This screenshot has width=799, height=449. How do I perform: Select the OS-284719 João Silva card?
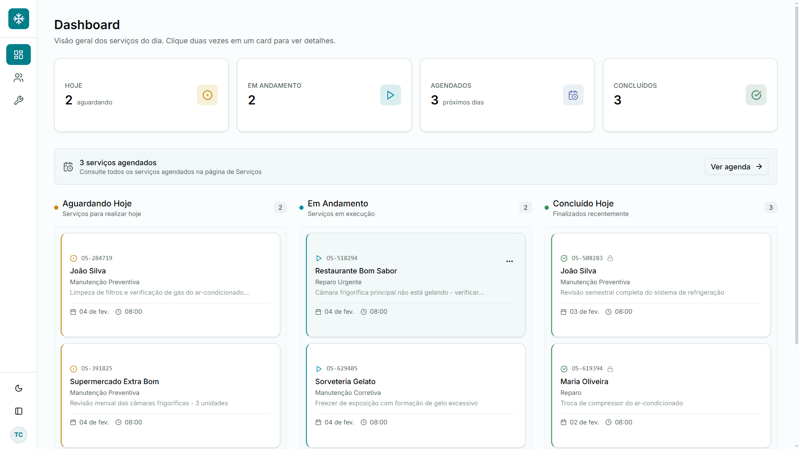coord(170,285)
